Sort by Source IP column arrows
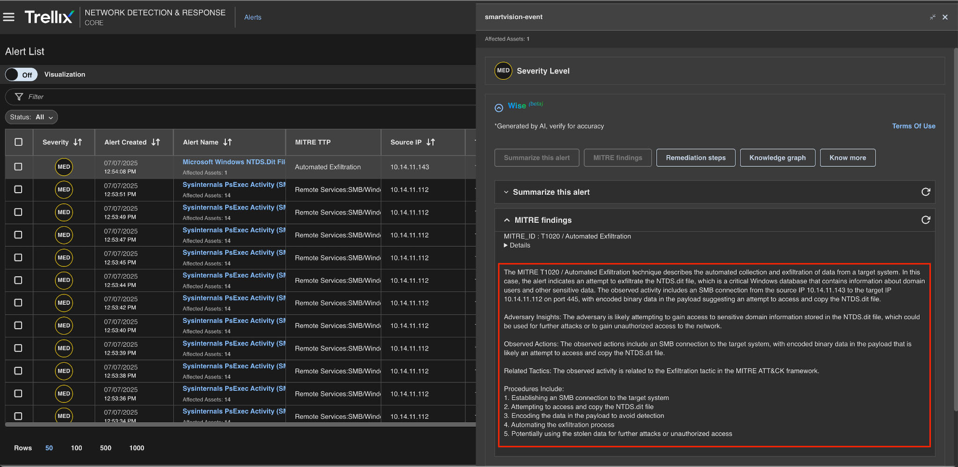 [x=431, y=142]
